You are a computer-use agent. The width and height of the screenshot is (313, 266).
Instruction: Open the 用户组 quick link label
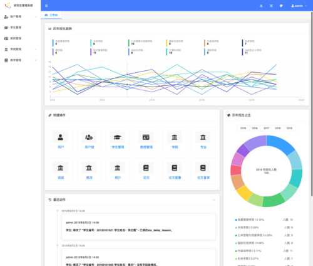tap(90, 147)
